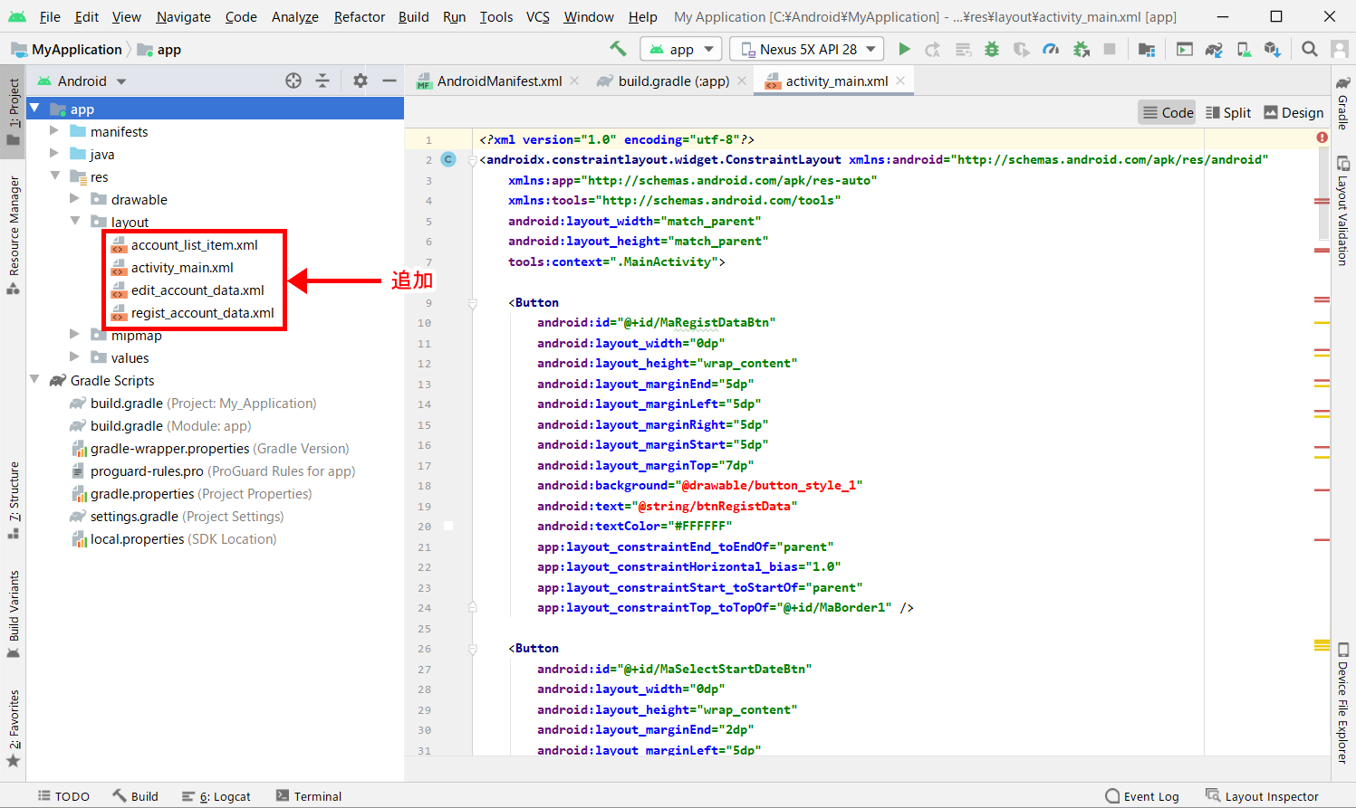Click the Attach Debugger to Process icon

tap(1082, 49)
